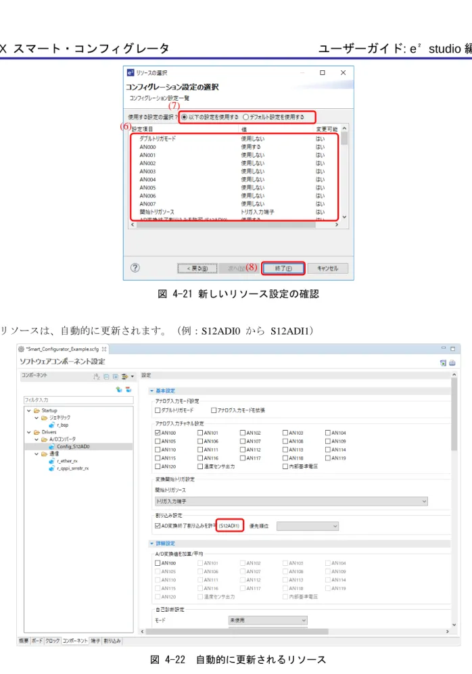Click the settings panel vertical scrollbar
Viewport: 472px width, 674px height.
[454, 414]
